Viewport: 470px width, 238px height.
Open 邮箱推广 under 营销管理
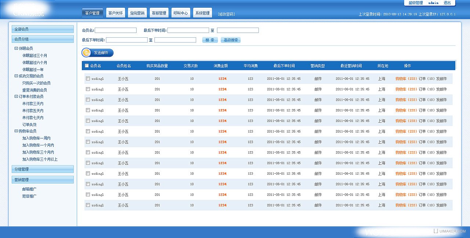(x=29, y=189)
